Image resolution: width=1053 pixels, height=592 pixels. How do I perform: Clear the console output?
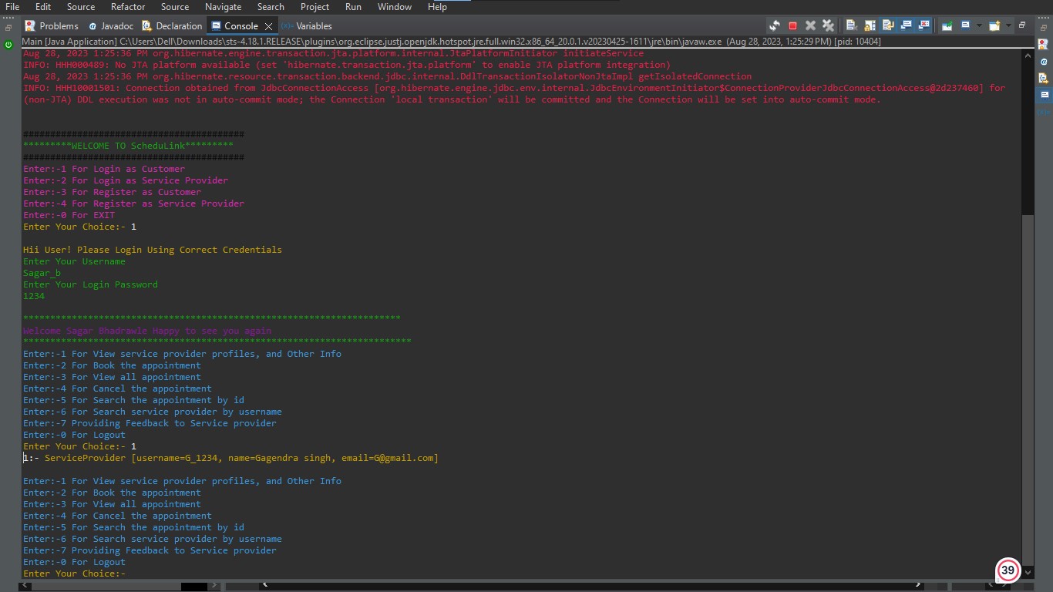pos(851,25)
